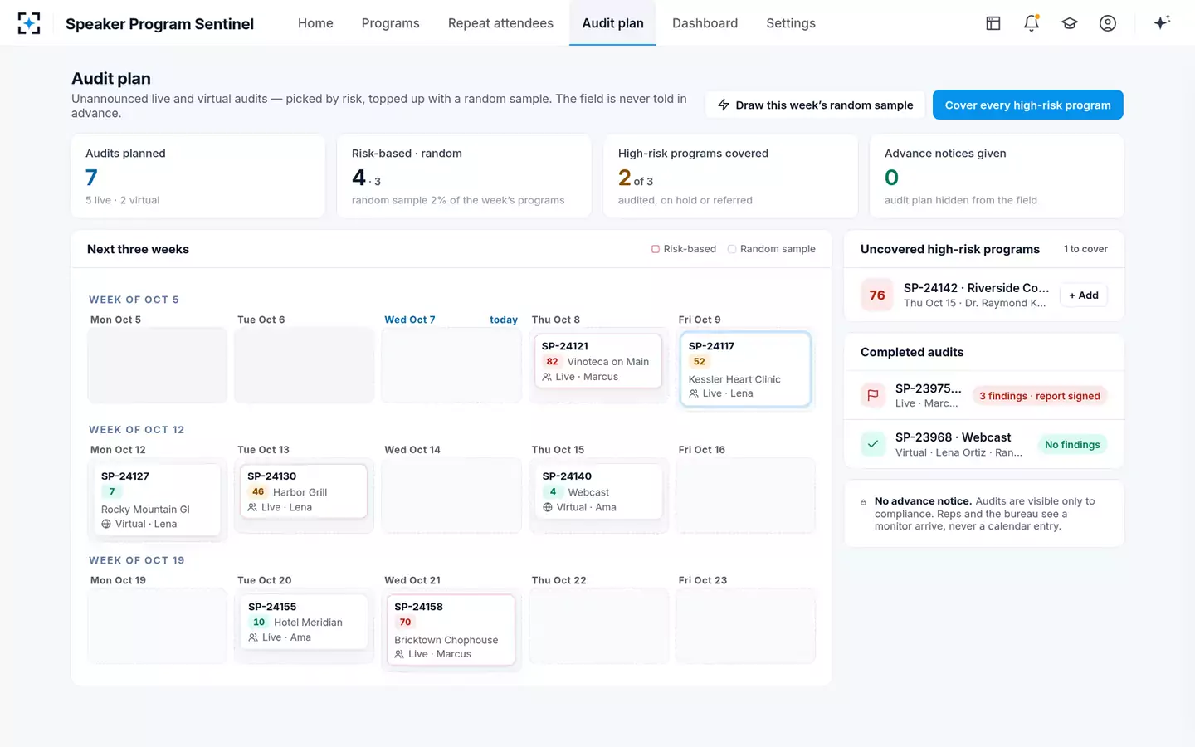Toggle the Random sample legend filter
Screen dimensions: 1195x747
tap(772, 249)
